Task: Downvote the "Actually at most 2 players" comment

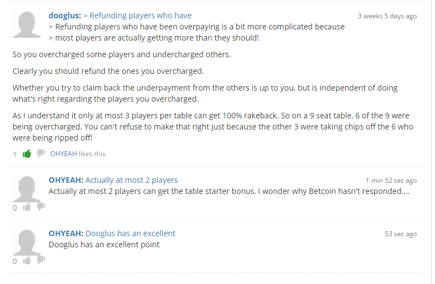Action: pos(41,207)
